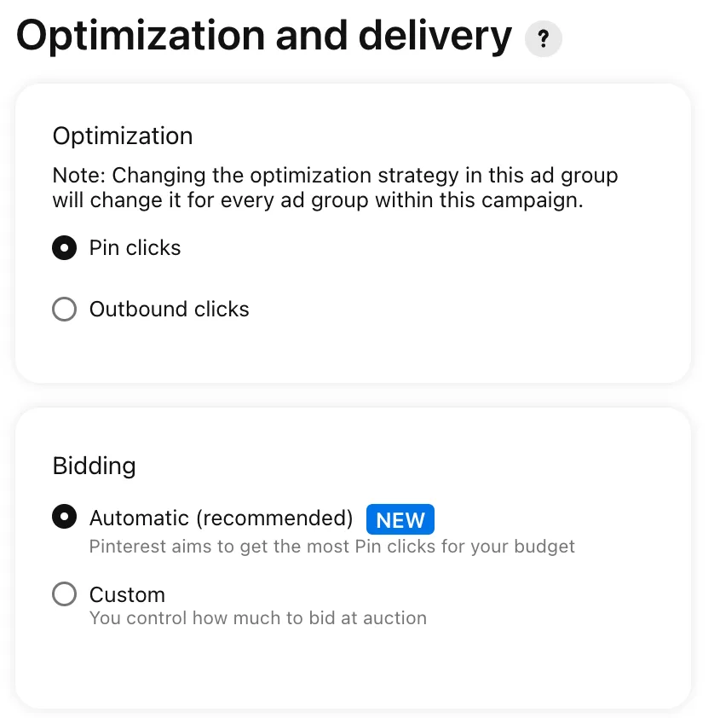Click the Pinterest aims to get description
The height and width of the screenshot is (718, 714).
[x=332, y=547]
